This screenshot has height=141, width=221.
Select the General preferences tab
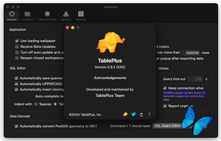12,16
